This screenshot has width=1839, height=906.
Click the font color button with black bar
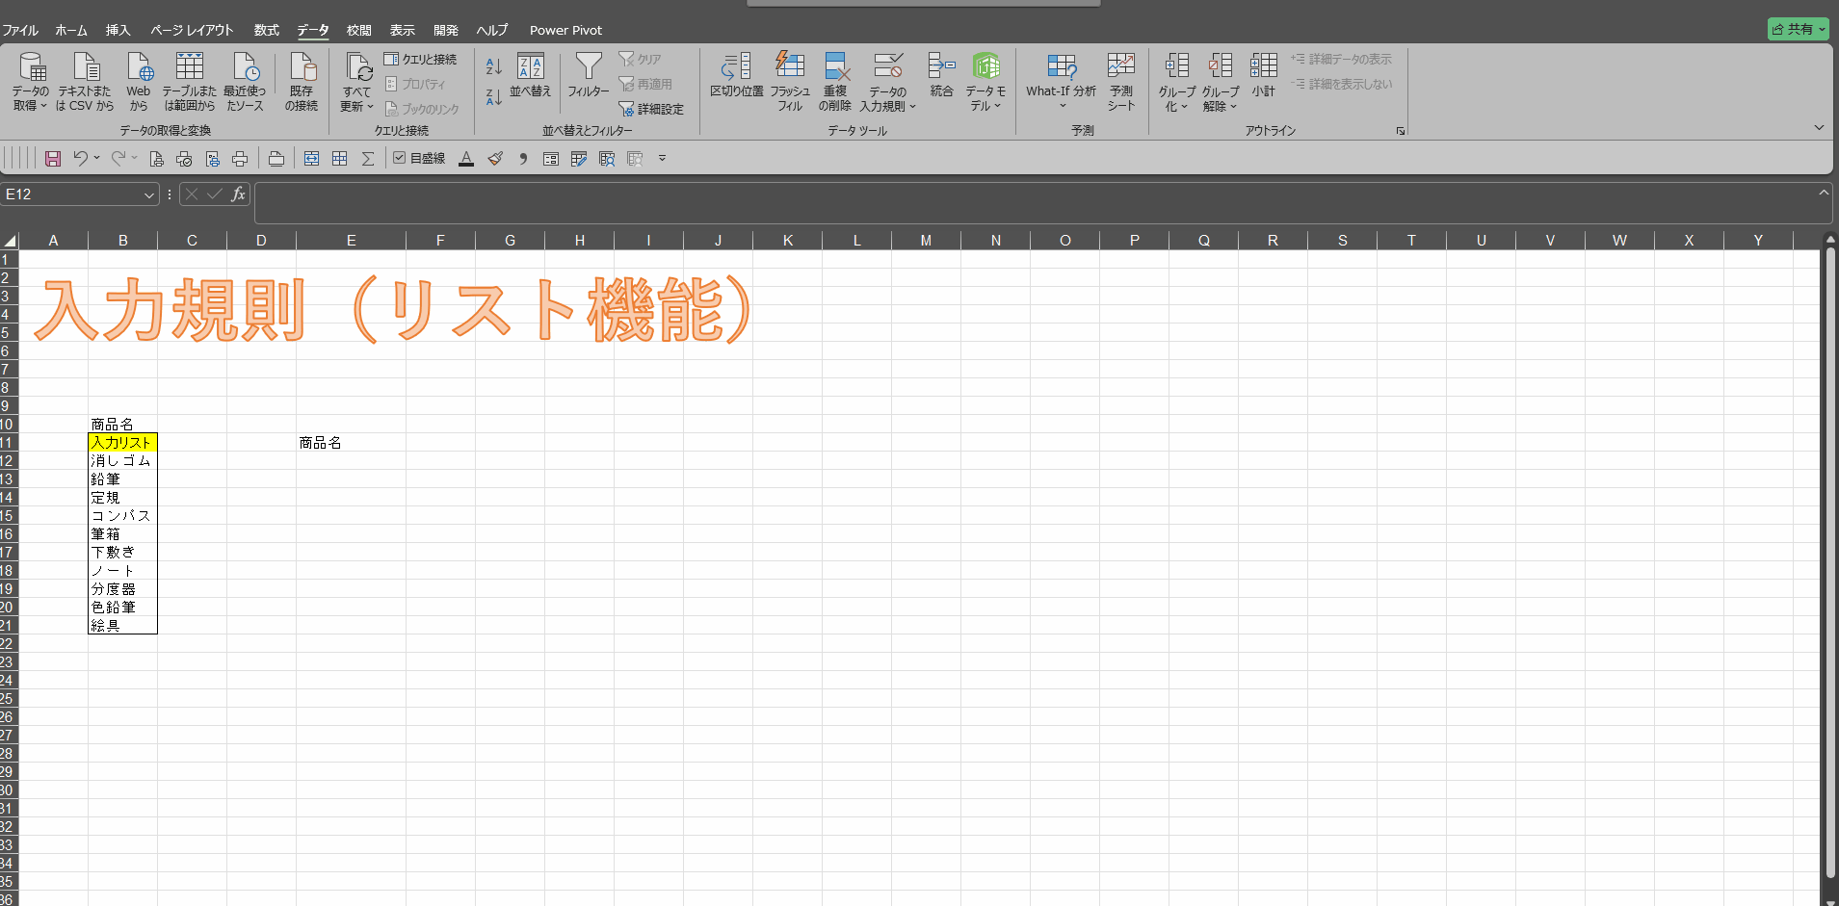click(x=466, y=159)
